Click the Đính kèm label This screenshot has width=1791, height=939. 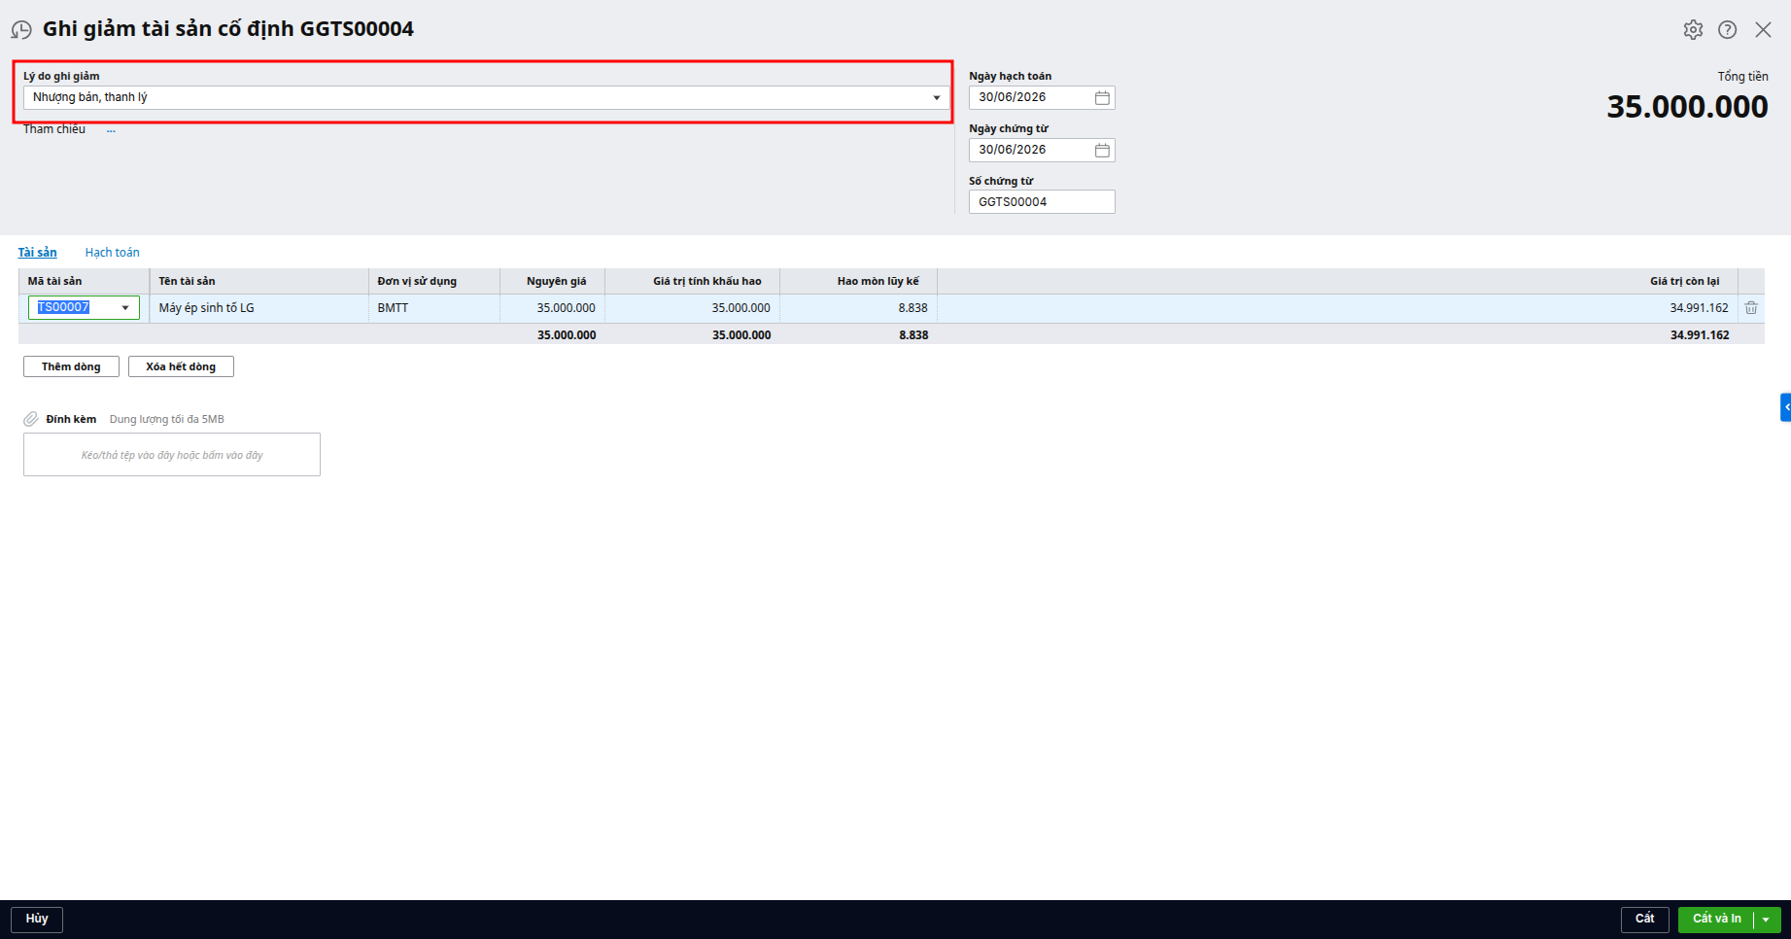pyautogui.click(x=71, y=420)
